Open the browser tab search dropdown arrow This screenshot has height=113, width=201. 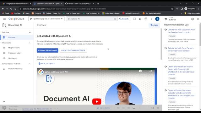(181, 3)
